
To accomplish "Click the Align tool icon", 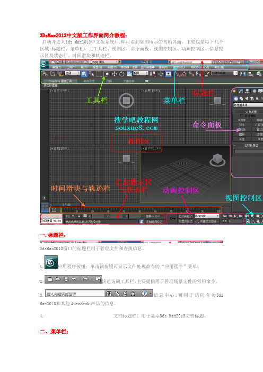I will [x=250, y=74].
